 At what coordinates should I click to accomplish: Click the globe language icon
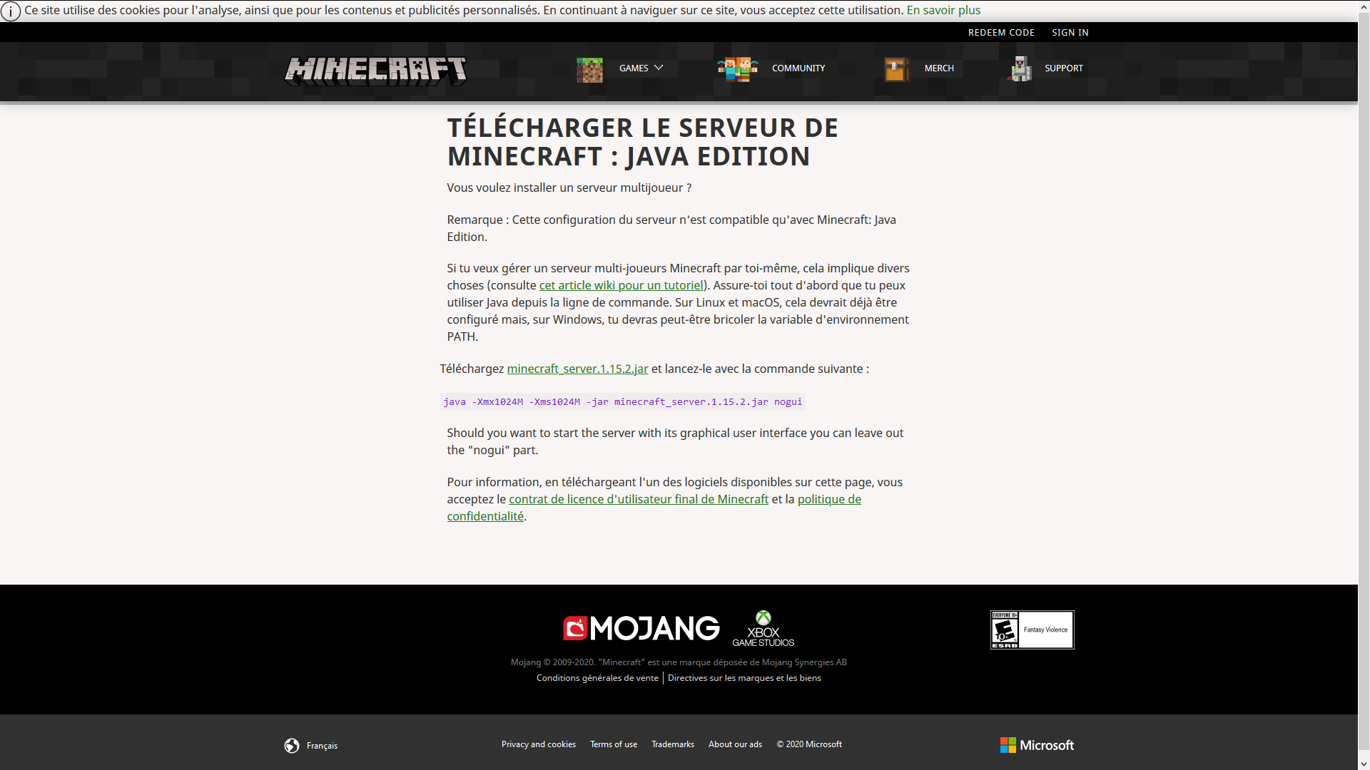click(292, 746)
